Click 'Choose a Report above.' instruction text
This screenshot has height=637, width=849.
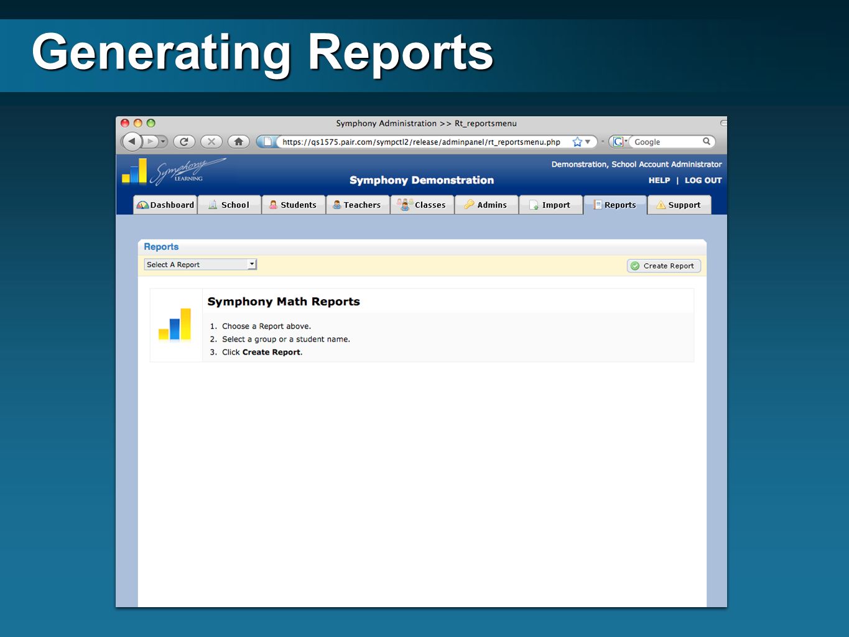pos(266,326)
